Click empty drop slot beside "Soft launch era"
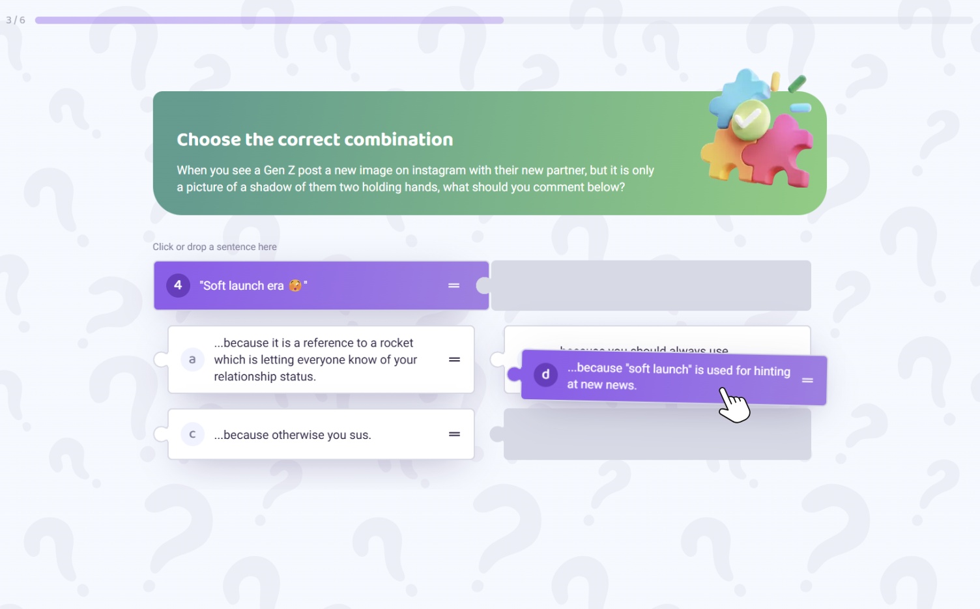Image resolution: width=980 pixels, height=609 pixels. [651, 285]
